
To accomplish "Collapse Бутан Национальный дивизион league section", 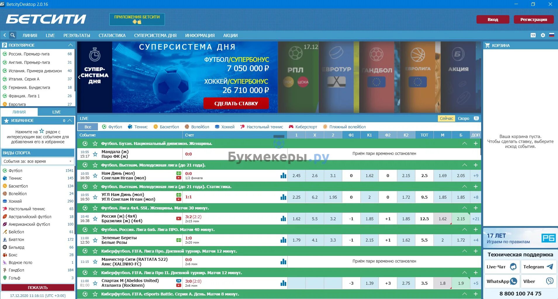I will tap(464, 144).
